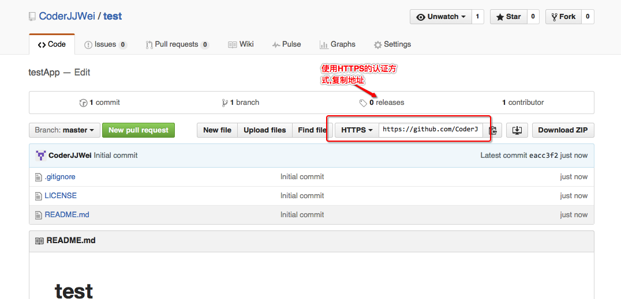Image resolution: width=621 pixels, height=299 pixels.
Task: Open latest commit eacc3f2 hash
Action: click(x=544, y=156)
